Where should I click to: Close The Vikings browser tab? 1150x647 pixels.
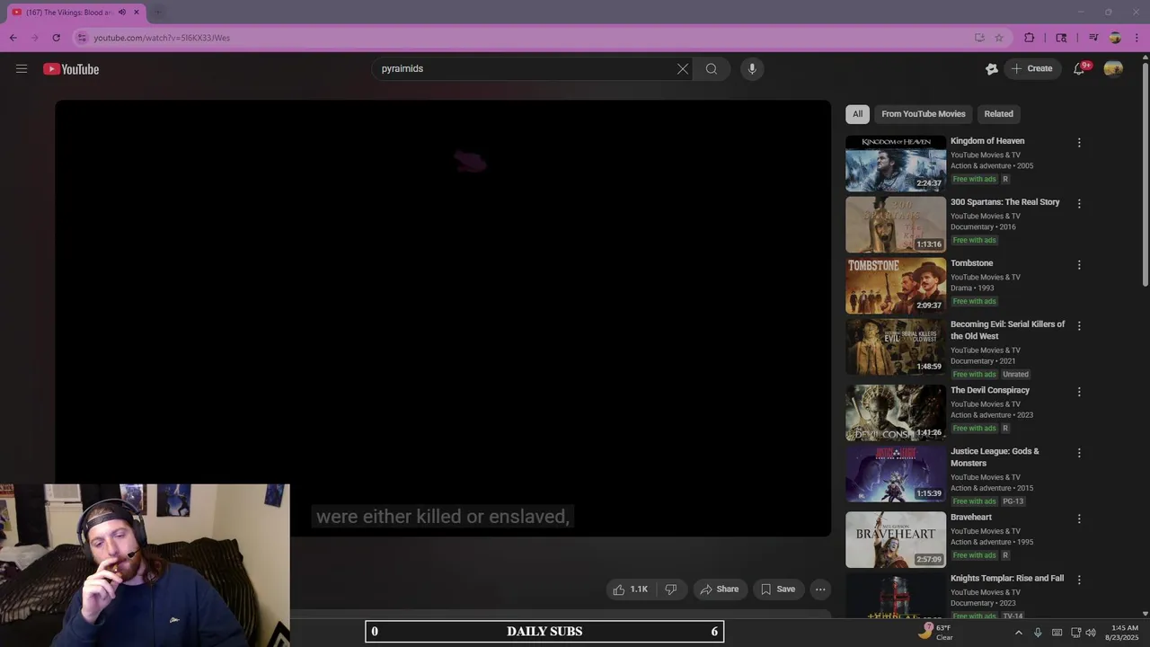tap(137, 12)
